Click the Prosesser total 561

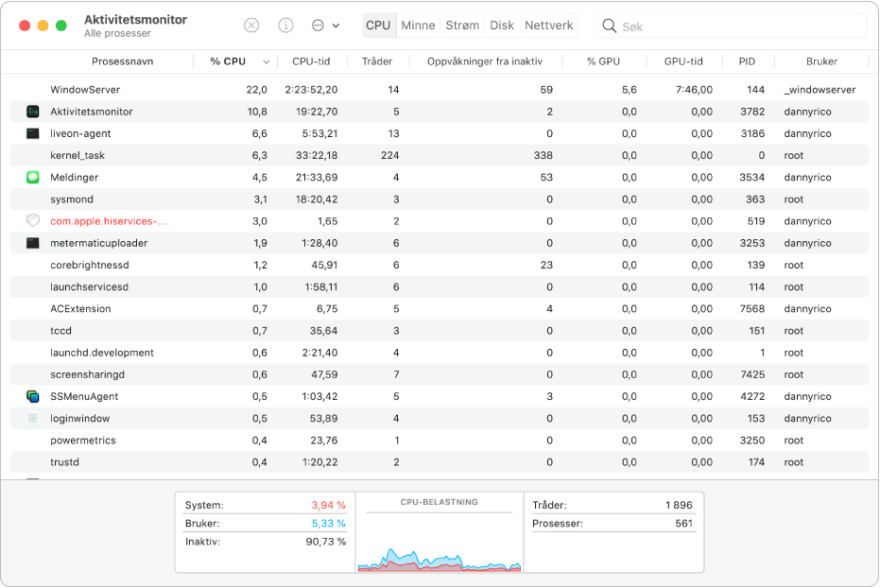click(684, 524)
